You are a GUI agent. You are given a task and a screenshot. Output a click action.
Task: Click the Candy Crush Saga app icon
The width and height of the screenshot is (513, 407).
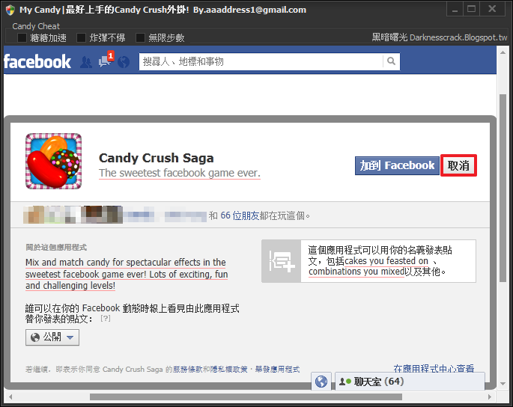54,161
